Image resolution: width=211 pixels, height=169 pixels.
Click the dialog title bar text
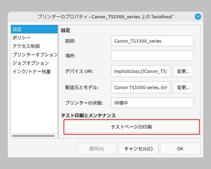(105, 17)
